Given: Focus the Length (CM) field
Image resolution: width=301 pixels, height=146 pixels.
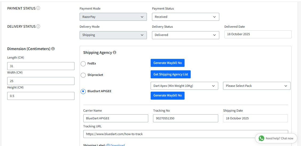Looking at the screenshot, I should [x=41, y=66].
